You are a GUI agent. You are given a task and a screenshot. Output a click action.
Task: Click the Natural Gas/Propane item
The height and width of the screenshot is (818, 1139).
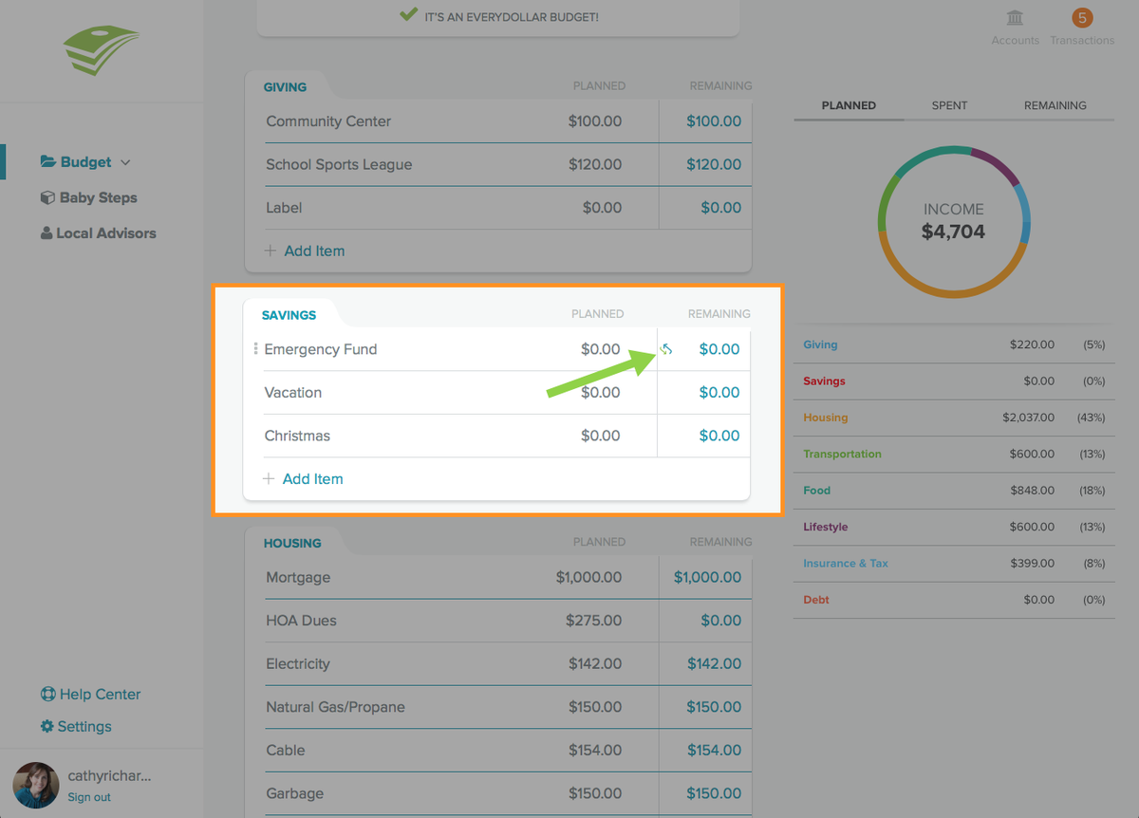[x=335, y=707]
